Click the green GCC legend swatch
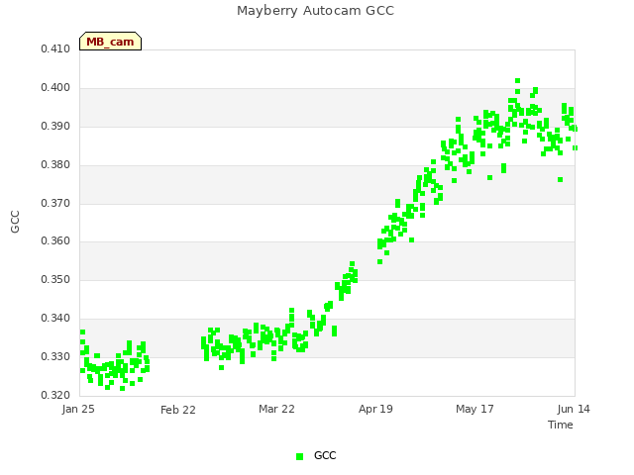The height and width of the screenshot is (475, 634). (299, 456)
